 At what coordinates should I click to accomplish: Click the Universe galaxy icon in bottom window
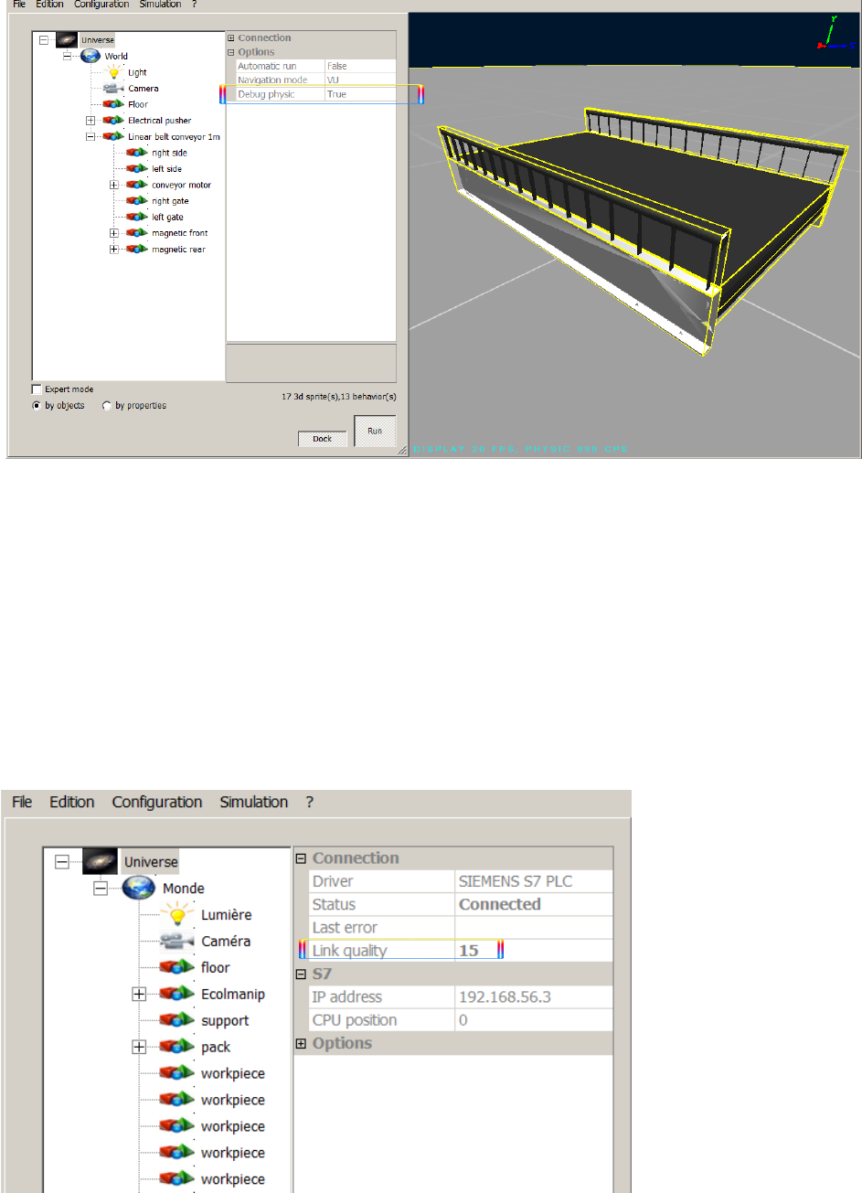click(101, 861)
